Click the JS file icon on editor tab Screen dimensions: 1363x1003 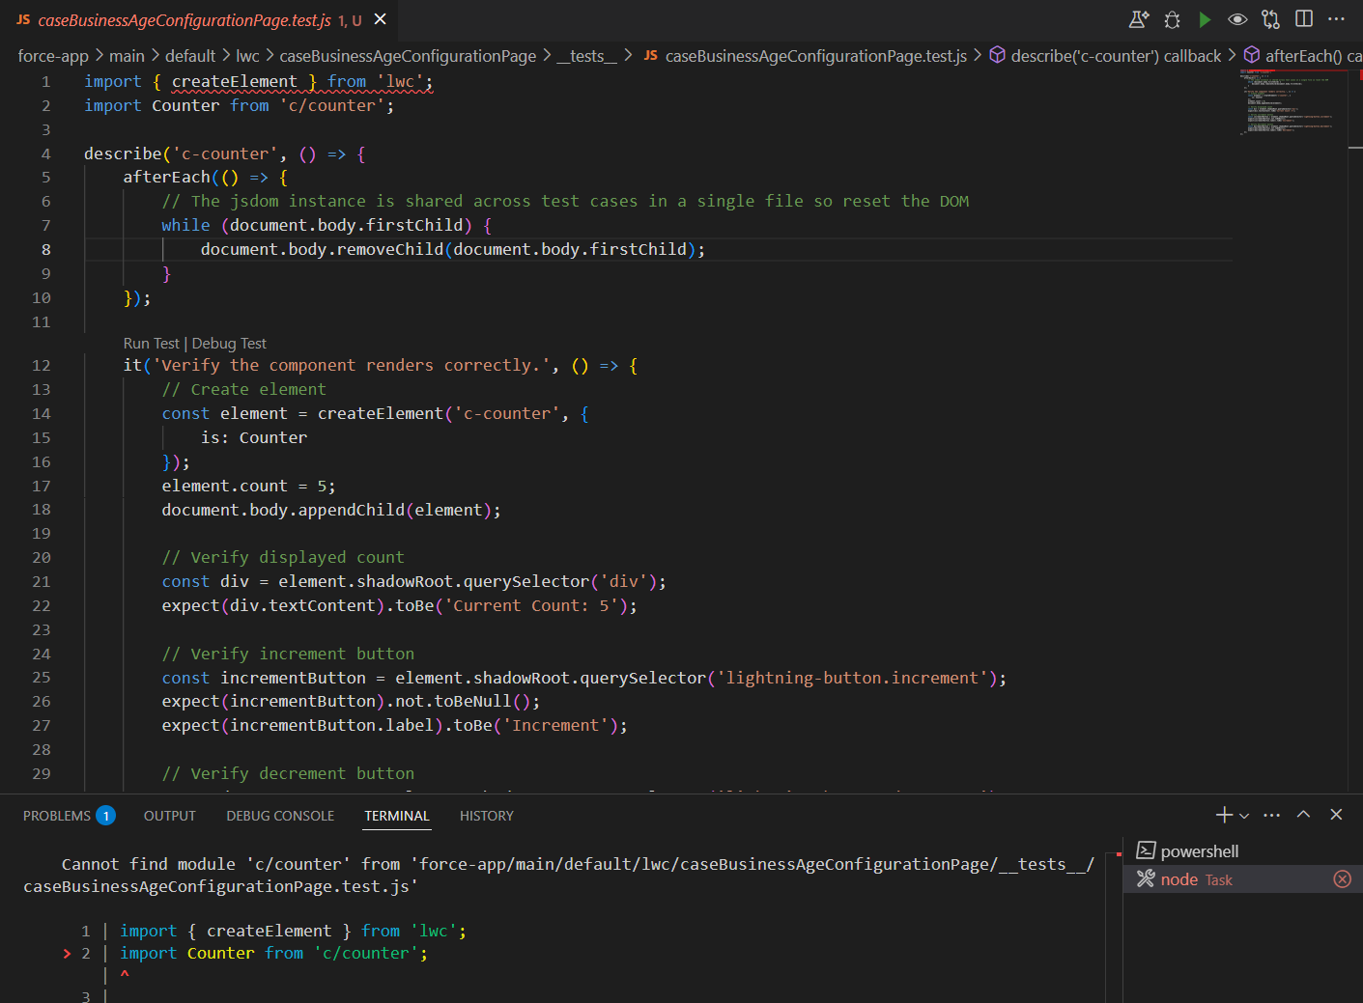pos(23,19)
